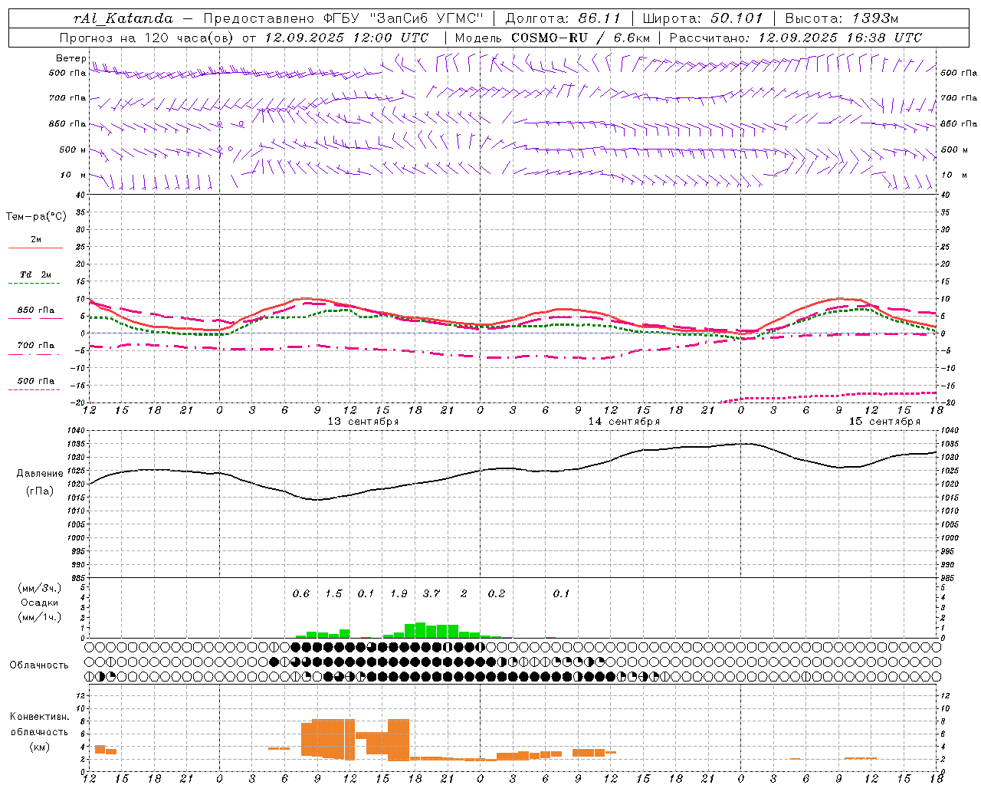981x785 pixels.
Task: Click the Конвективн. label
Action: click(x=39, y=717)
